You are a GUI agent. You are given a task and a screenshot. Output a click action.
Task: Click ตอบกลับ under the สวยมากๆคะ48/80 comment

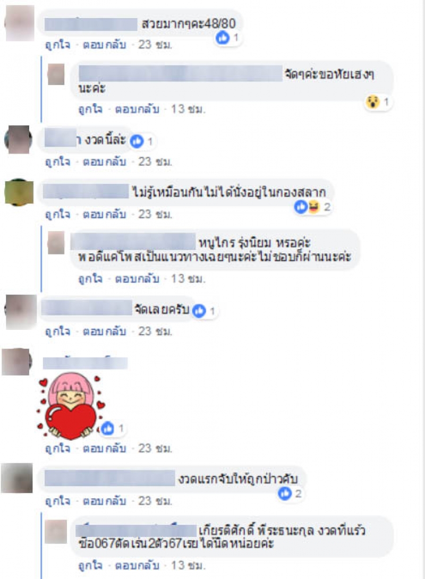[105, 45]
